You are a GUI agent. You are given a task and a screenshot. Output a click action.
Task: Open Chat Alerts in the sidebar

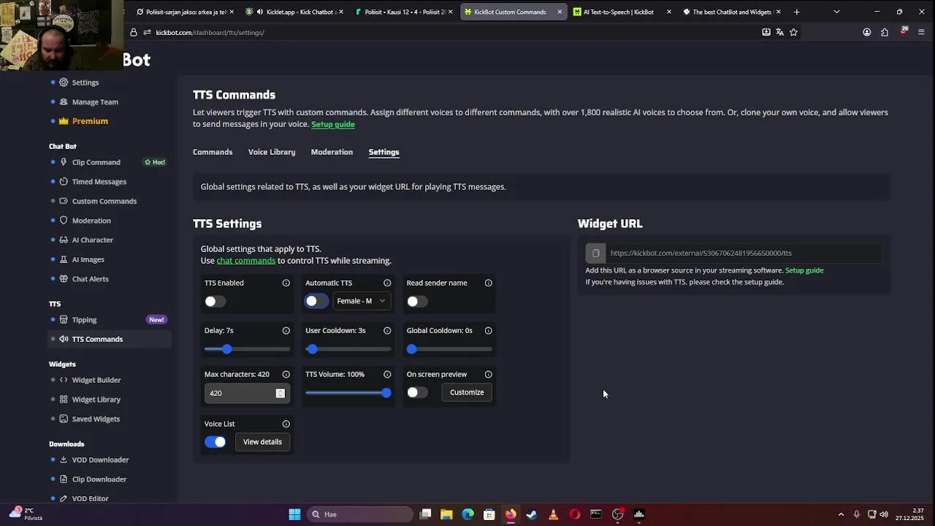[x=90, y=279]
